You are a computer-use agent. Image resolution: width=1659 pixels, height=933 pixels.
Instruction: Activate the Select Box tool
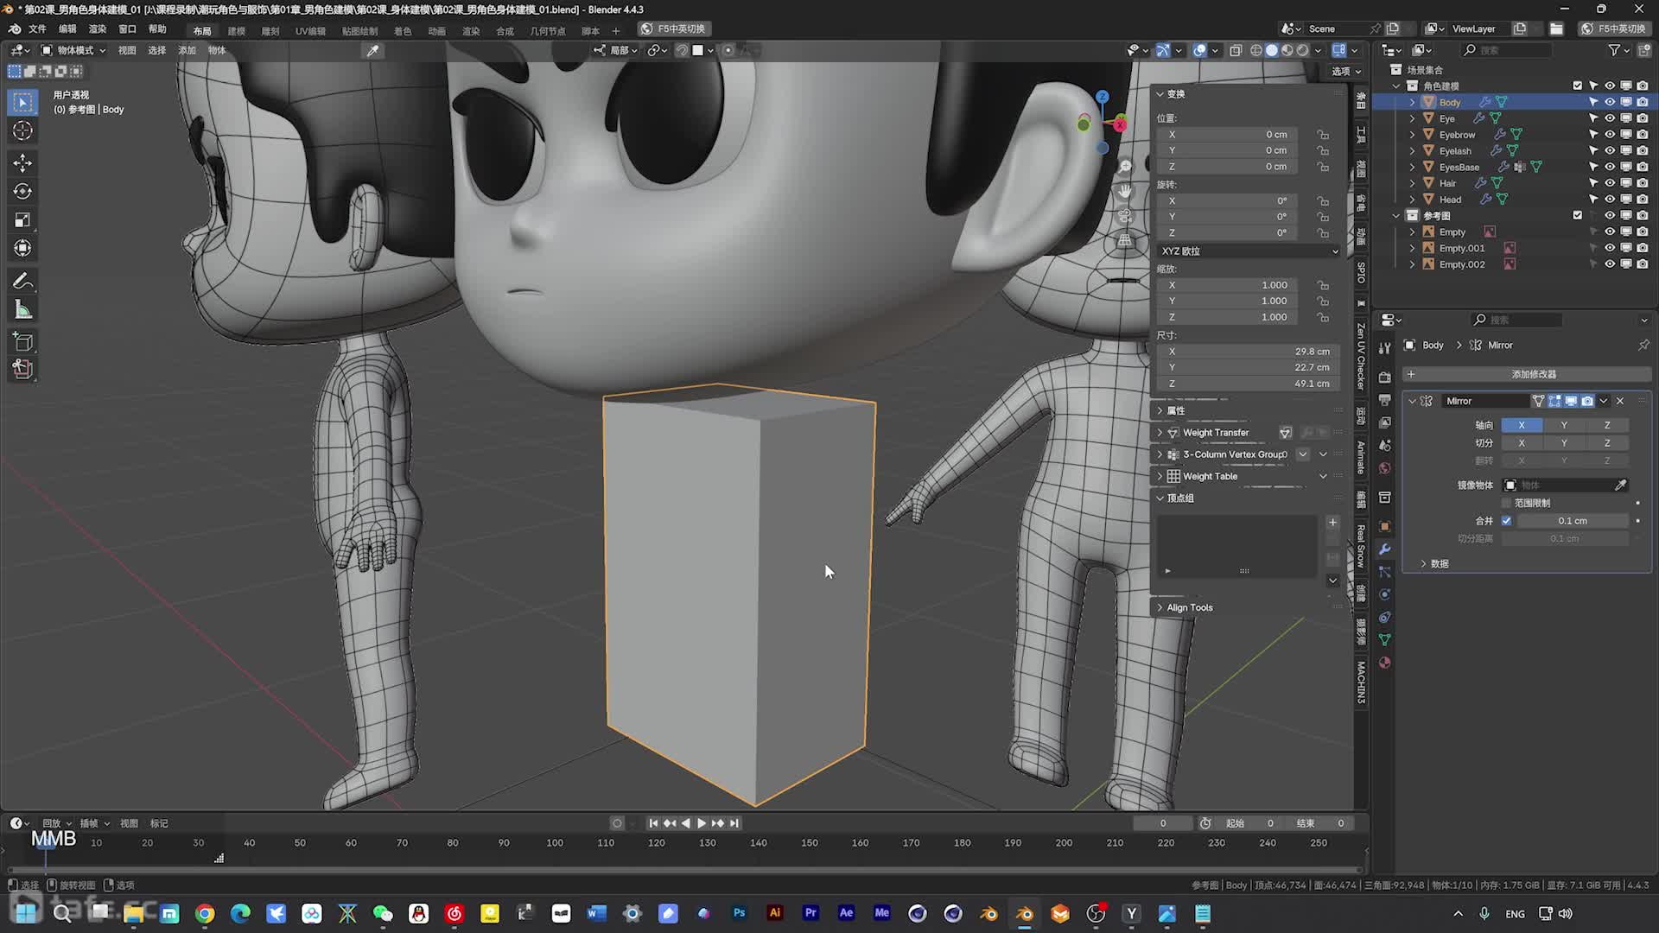coord(23,102)
